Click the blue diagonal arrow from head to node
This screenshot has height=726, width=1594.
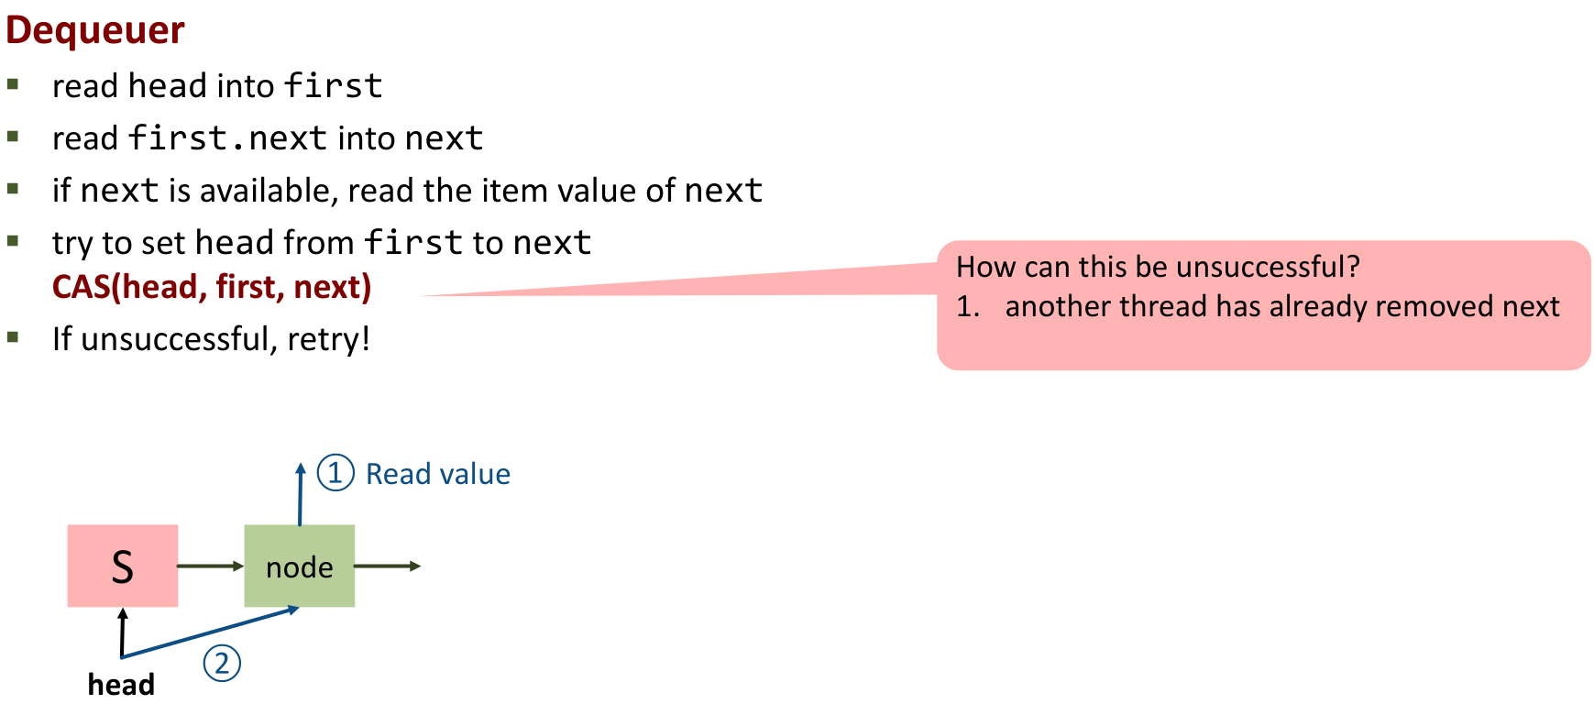(x=210, y=632)
